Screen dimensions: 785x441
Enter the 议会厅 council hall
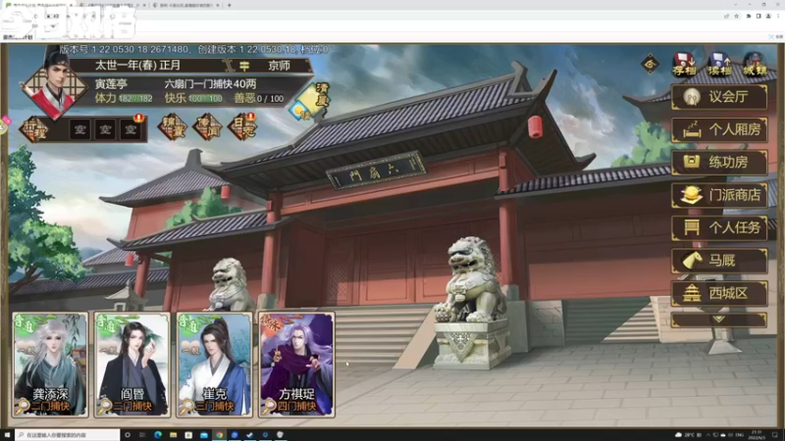[x=719, y=96]
